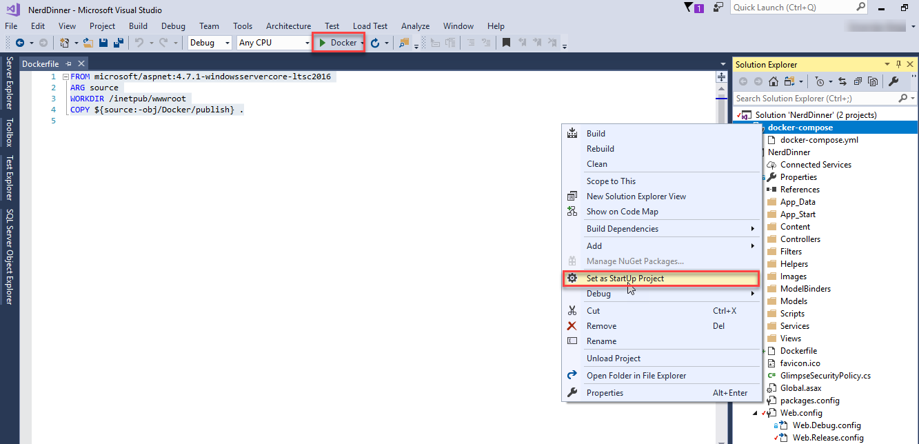The image size is (919, 444).
Task: Close the Dockerfile editor tab
Action: (x=81, y=63)
